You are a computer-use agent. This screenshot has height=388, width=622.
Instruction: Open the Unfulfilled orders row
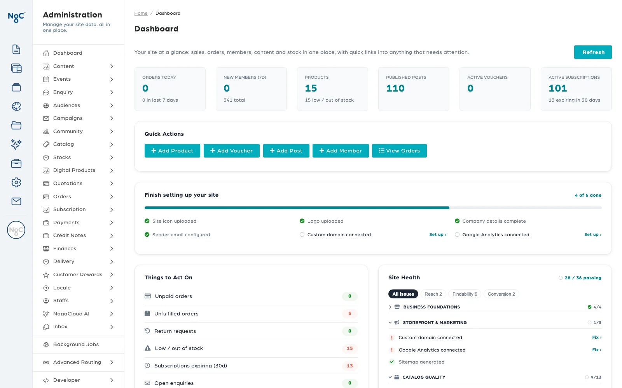click(x=251, y=314)
